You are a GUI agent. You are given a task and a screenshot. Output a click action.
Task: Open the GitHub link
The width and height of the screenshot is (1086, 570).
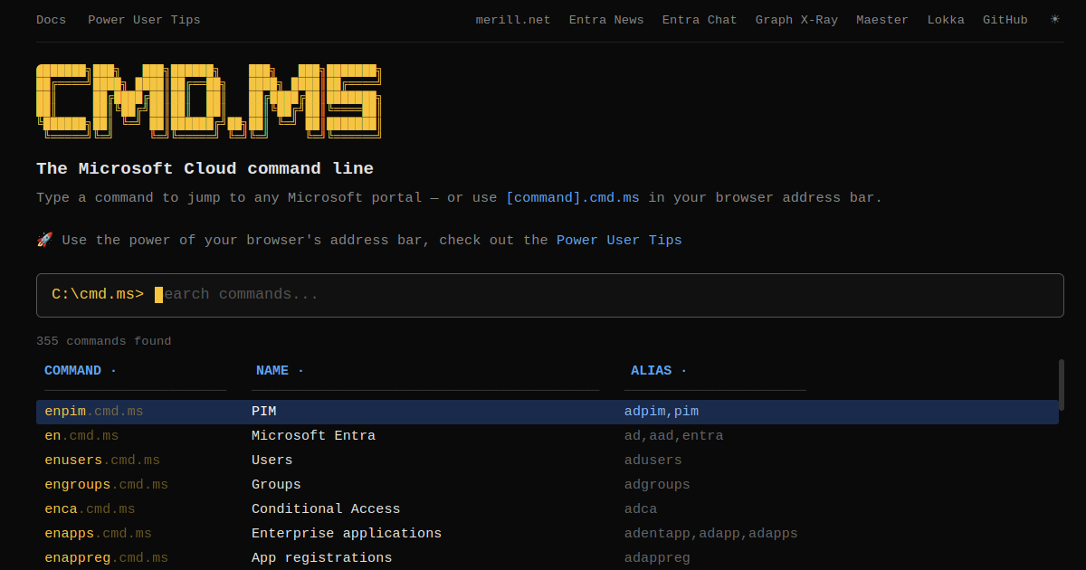[1005, 20]
